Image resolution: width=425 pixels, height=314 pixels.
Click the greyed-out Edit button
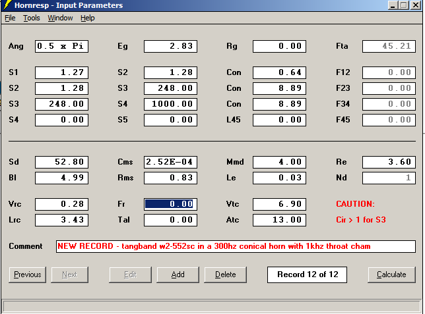click(x=131, y=275)
